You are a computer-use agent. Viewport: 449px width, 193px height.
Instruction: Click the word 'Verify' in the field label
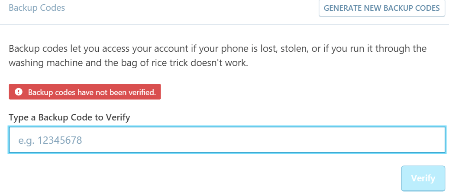point(118,117)
